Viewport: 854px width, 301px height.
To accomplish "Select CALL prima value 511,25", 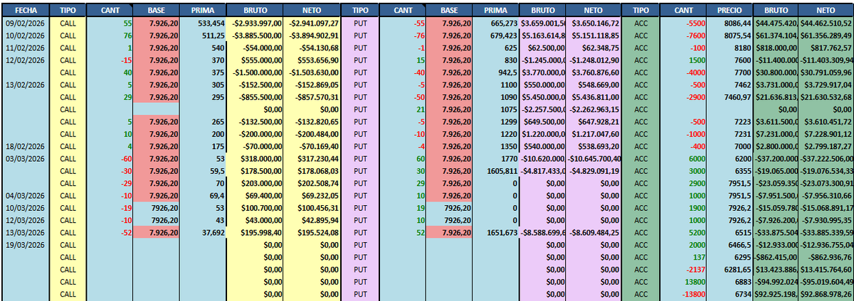I will tap(202, 35).
